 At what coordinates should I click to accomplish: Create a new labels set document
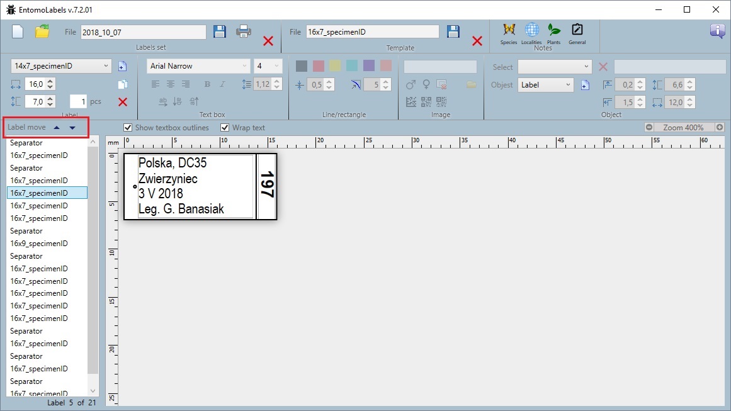click(x=18, y=31)
